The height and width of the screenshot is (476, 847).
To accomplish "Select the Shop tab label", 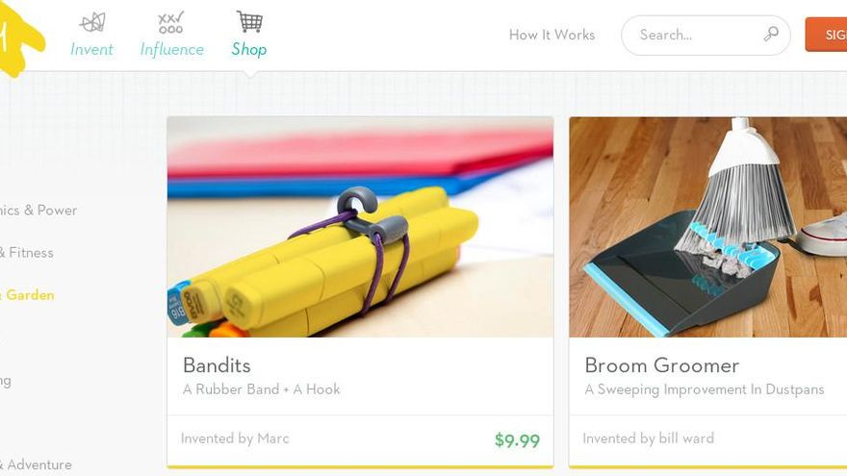I will (x=249, y=50).
